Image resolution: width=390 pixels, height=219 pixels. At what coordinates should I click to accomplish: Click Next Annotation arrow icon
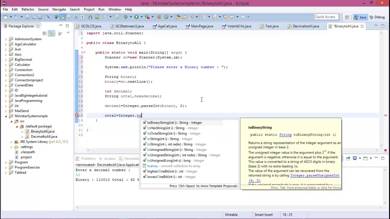point(203,17)
